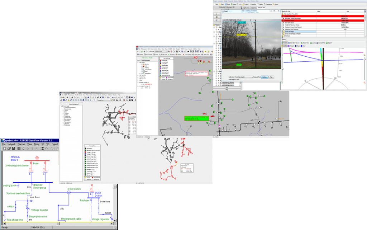Screen dimensions: 367x230
Task: Switch to the Graphic View tab
Action: (x=246, y=8)
